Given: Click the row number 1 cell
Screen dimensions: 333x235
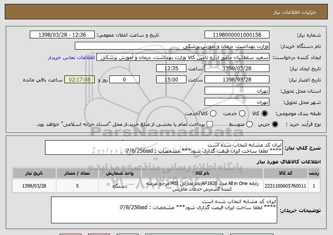Looking at the screenshot, I should tap(314, 186).
